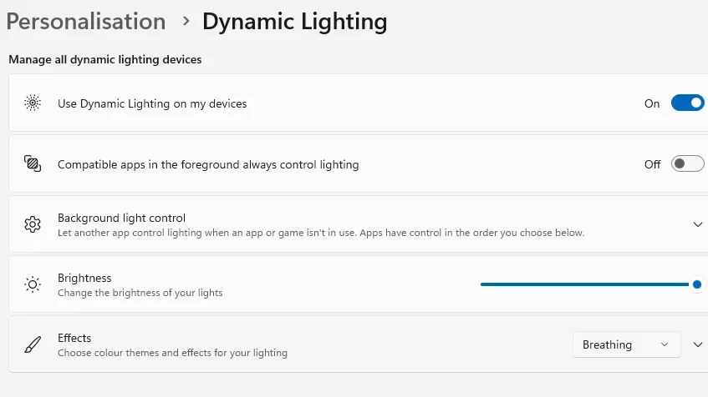Click the Effects paintbrush icon
The width and height of the screenshot is (708, 397).
(x=33, y=344)
